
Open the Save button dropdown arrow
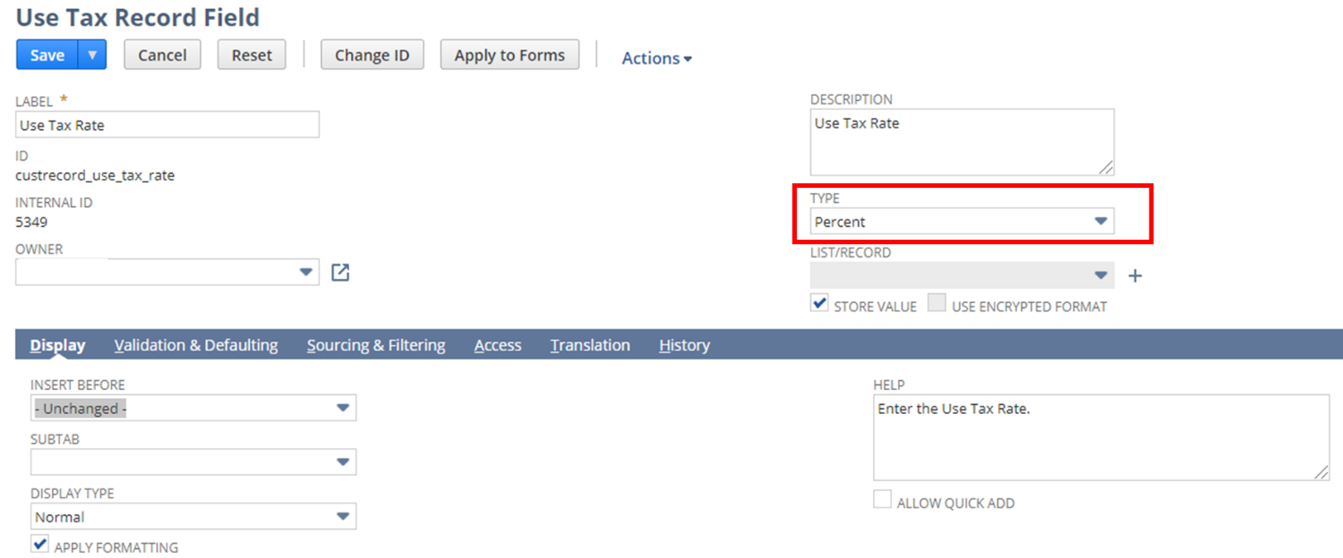pyautogui.click(x=92, y=55)
